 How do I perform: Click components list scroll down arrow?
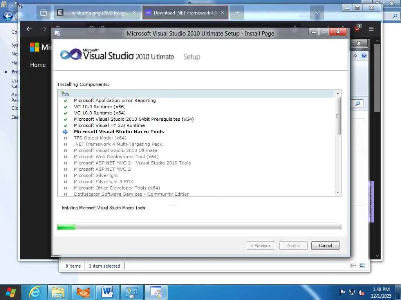(x=338, y=192)
